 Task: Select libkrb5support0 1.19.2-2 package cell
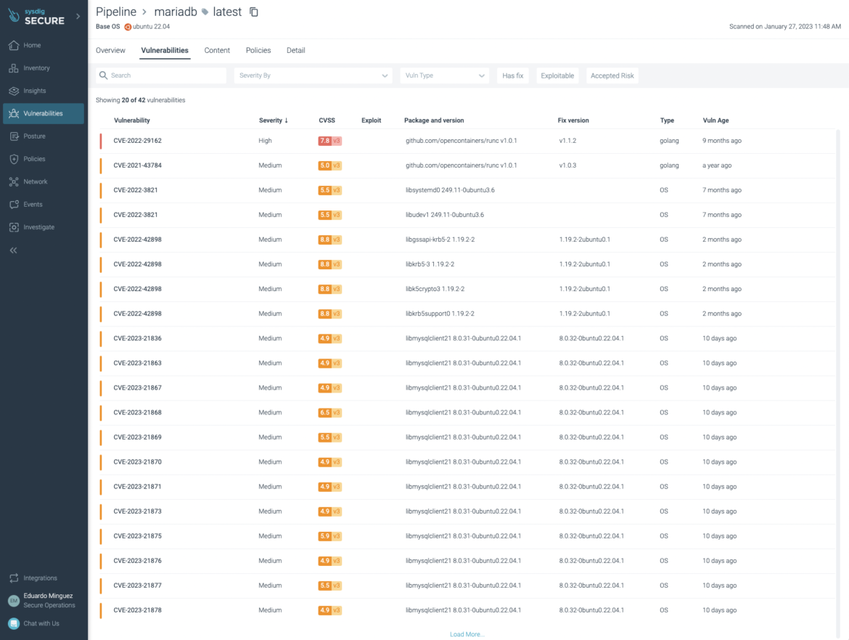(440, 314)
